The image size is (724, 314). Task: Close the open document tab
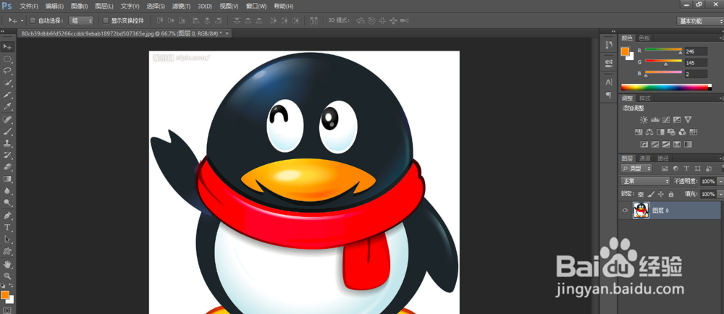click(x=227, y=33)
